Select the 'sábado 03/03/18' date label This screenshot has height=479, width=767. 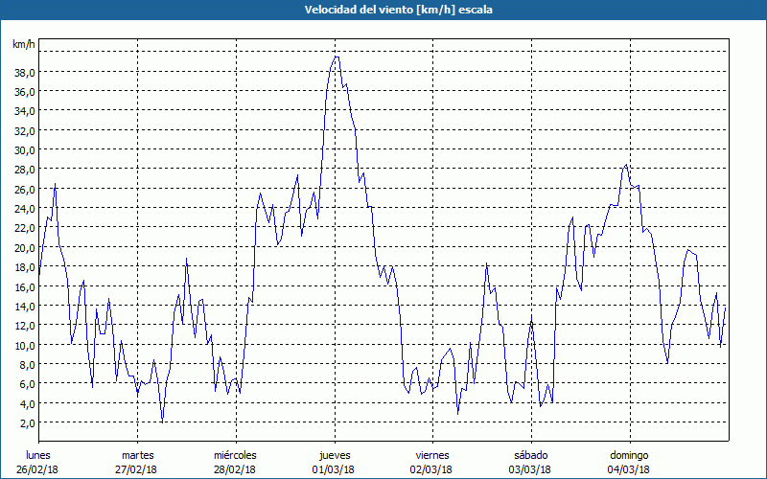pos(530,462)
